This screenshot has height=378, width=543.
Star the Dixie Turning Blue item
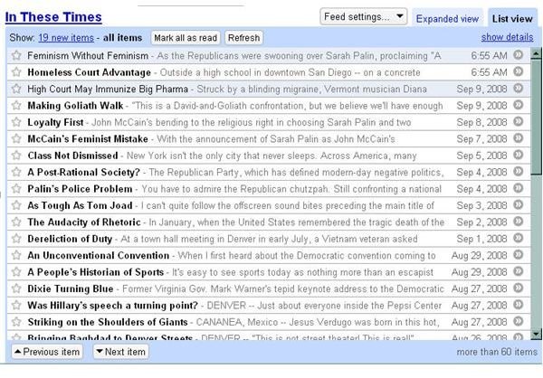coord(16,288)
